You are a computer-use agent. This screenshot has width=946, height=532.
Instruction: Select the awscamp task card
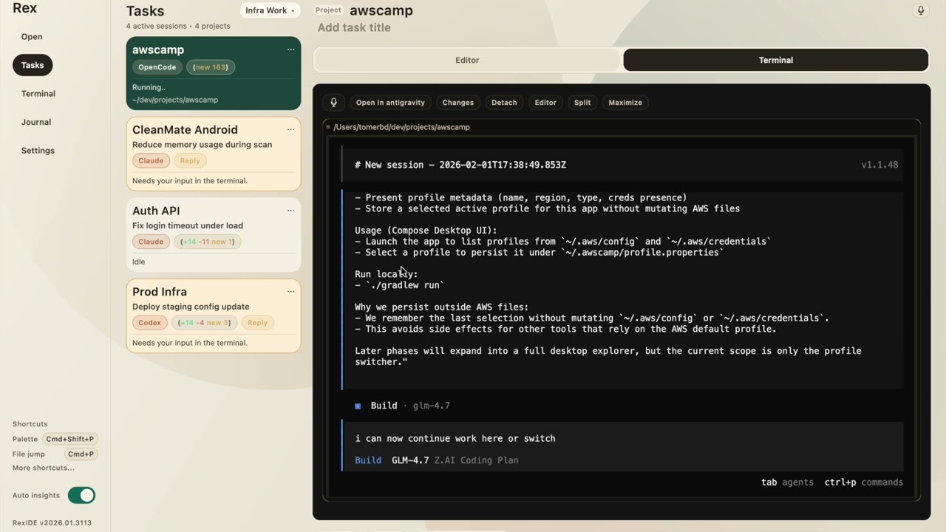(x=214, y=73)
